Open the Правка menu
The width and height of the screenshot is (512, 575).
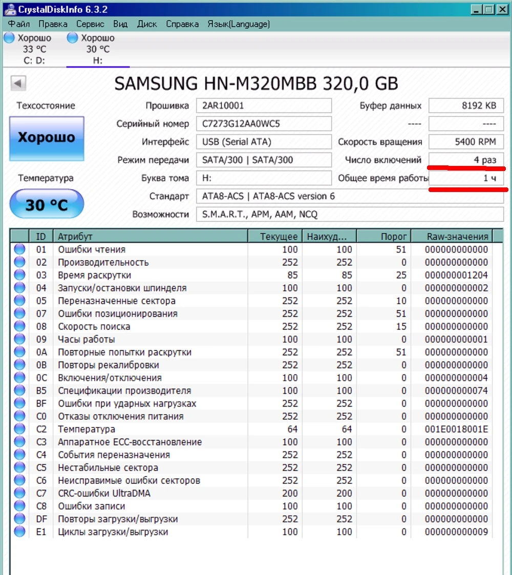[x=53, y=24]
